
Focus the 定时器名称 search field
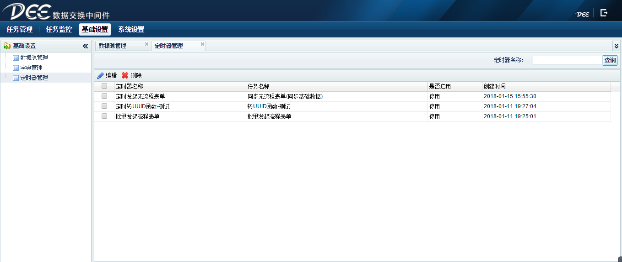point(567,60)
